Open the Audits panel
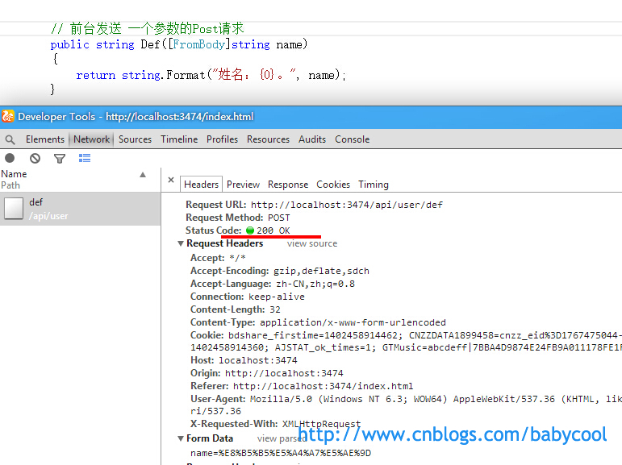The height and width of the screenshot is (465, 622). (x=312, y=139)
